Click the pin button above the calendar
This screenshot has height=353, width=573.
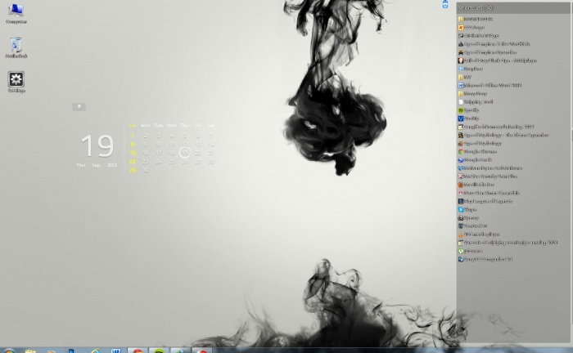(79, 106)
